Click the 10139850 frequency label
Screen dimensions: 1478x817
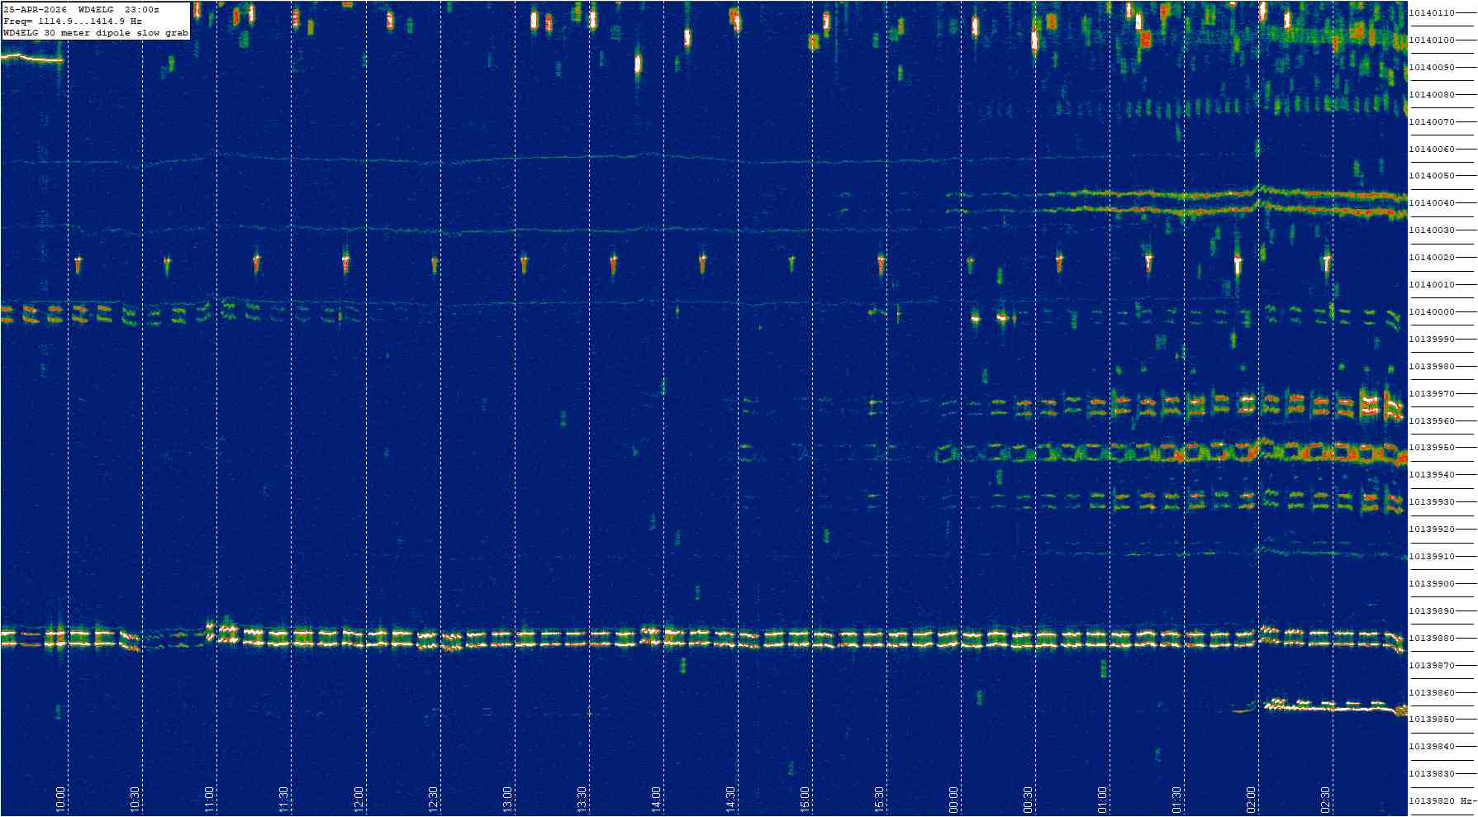tap(1432, 720)
